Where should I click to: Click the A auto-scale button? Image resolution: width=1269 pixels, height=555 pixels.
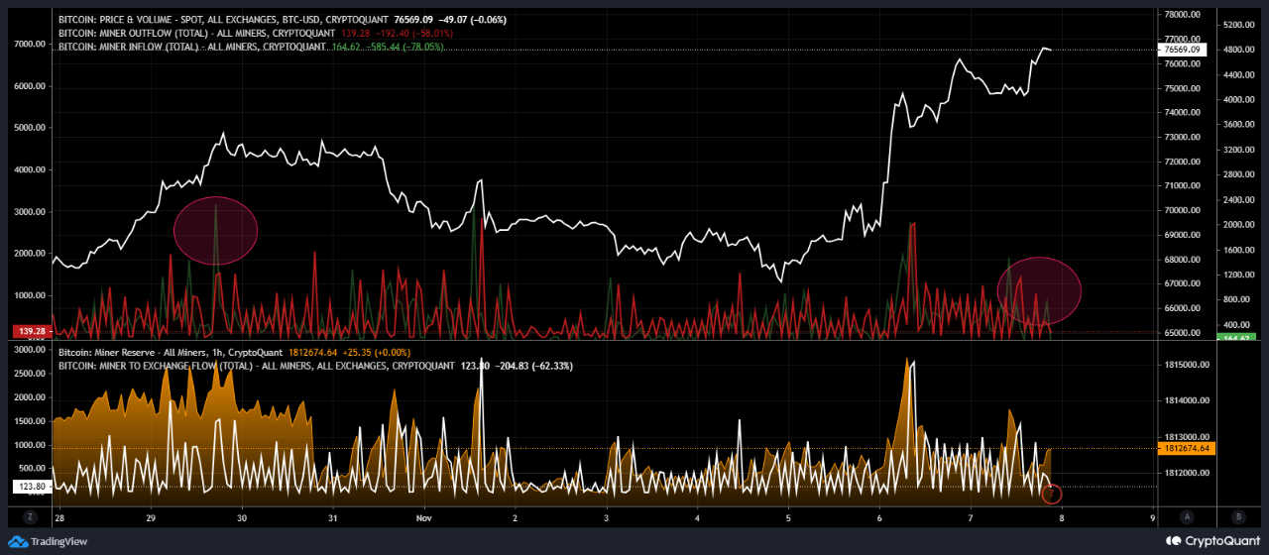tap(1187, 516)
